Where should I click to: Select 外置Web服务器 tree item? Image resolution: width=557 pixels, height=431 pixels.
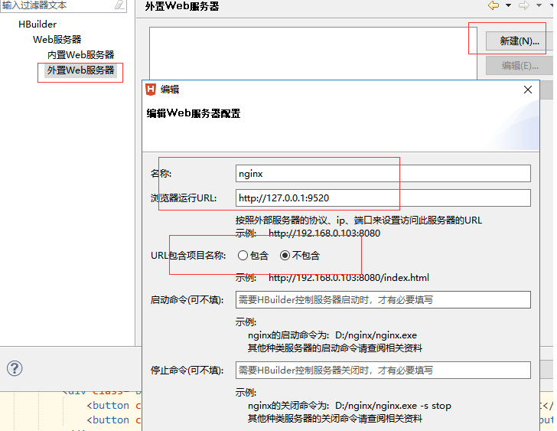pos(80,70)
